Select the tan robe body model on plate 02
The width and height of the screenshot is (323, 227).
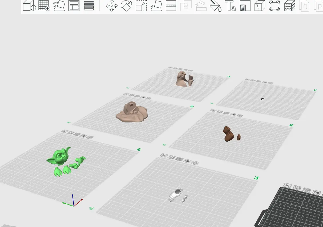(x=132, y=112)
